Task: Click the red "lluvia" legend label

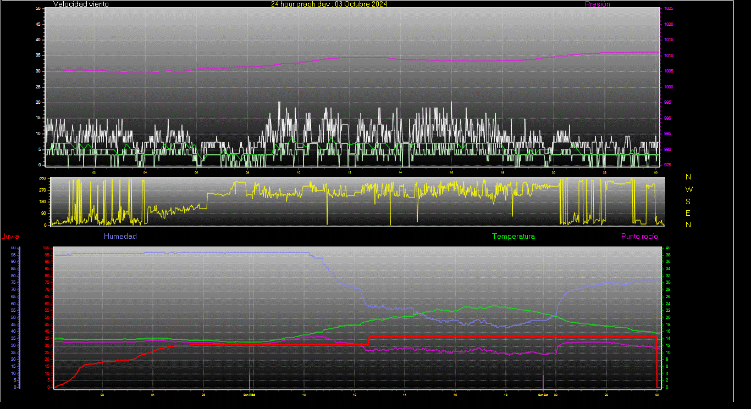Action: coord(11,237)
